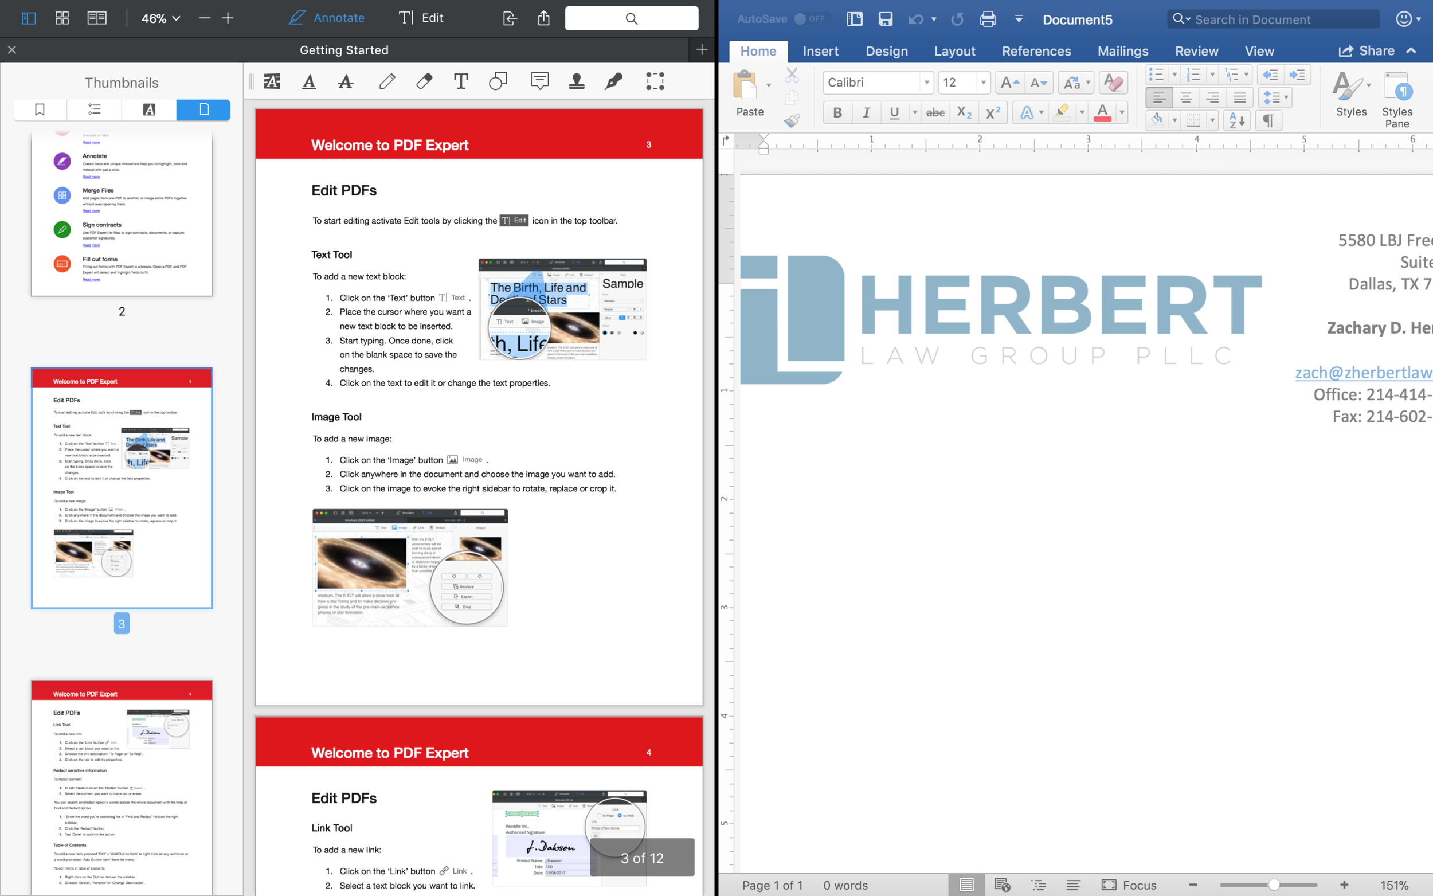Viewport: 1433px width, 896px height.
Task: Open the font size 12 dropdown
Action: pos(984,83)
